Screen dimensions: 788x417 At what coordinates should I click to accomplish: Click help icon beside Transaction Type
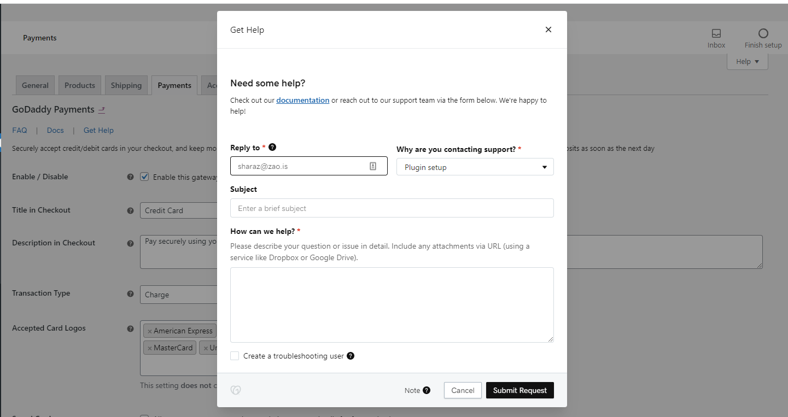click(130, 293)
